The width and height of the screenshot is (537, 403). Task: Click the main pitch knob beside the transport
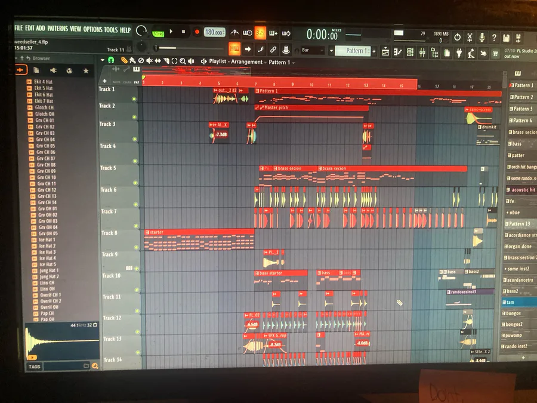(x=141, y=47)
